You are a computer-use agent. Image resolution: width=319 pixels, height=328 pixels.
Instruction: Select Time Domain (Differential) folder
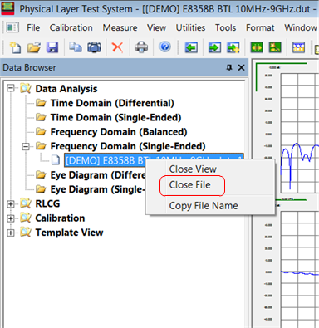point(112,103)
